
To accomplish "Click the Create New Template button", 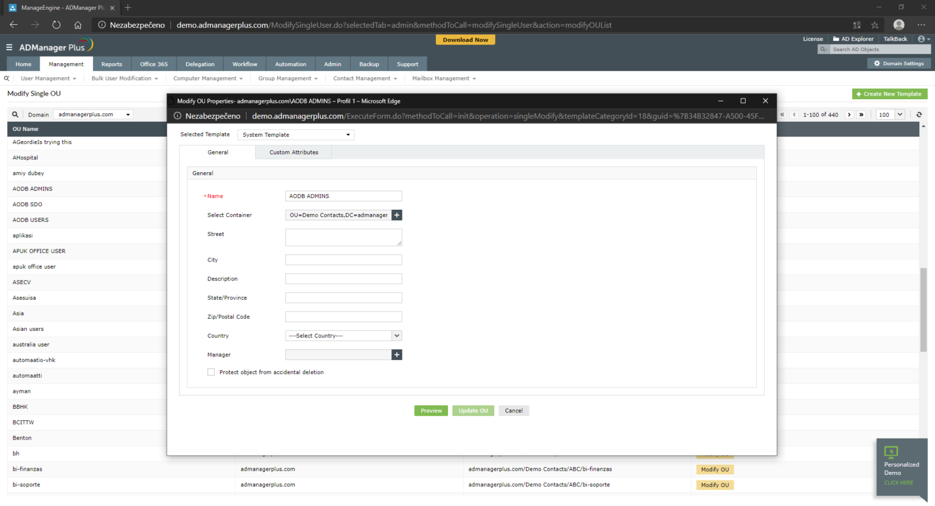I will 889,94.
